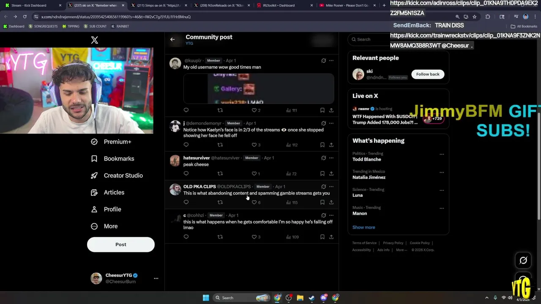541x304 pixels.
Task: Repost demondemonyr's post
Action: (x=220, y=145)
